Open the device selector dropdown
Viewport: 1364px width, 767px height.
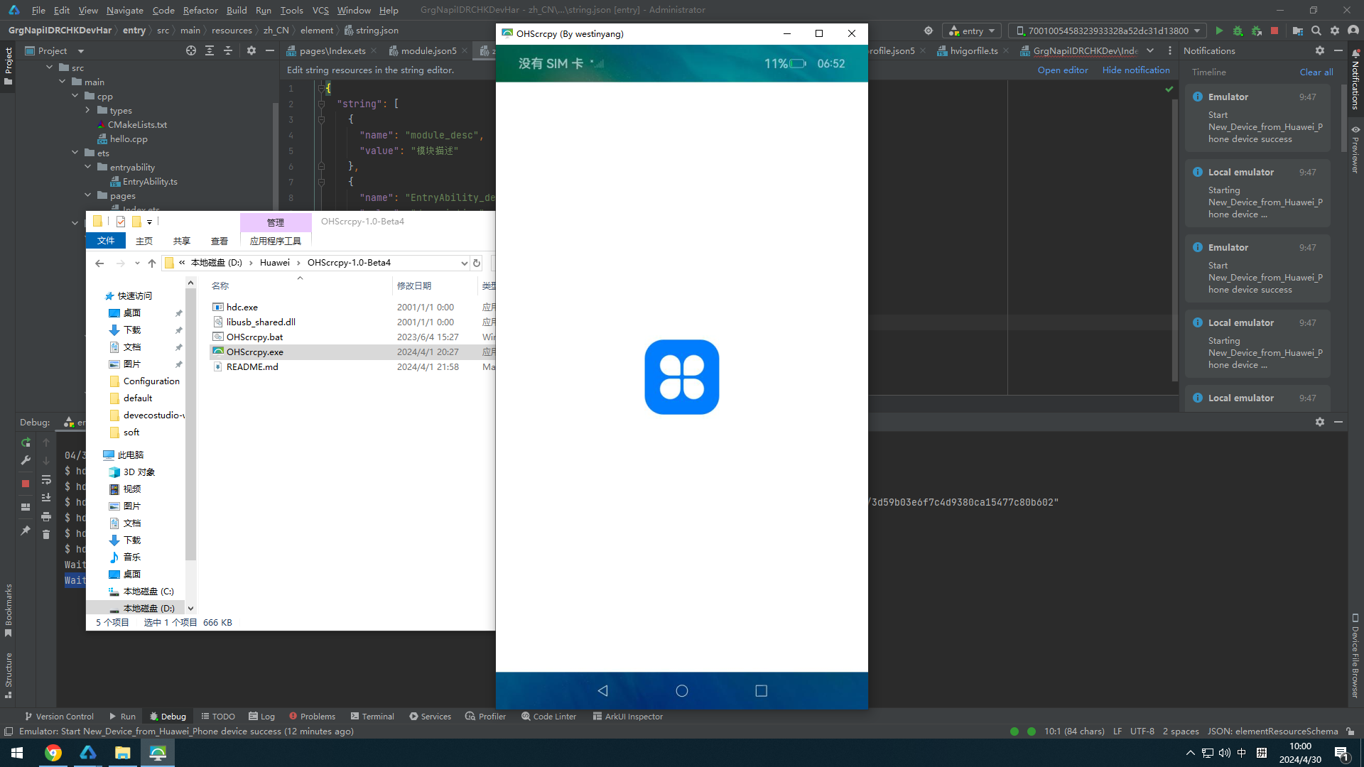1108,31
